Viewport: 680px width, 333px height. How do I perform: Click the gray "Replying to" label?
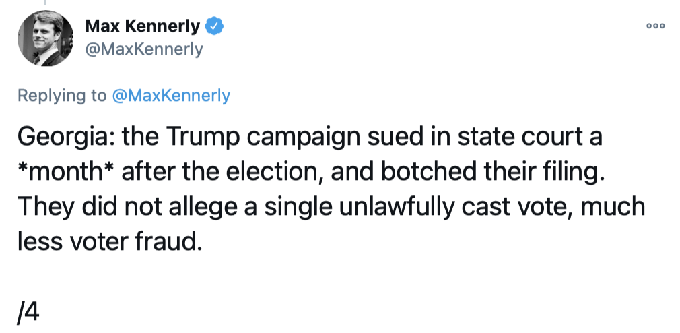[x=62, y=96]
